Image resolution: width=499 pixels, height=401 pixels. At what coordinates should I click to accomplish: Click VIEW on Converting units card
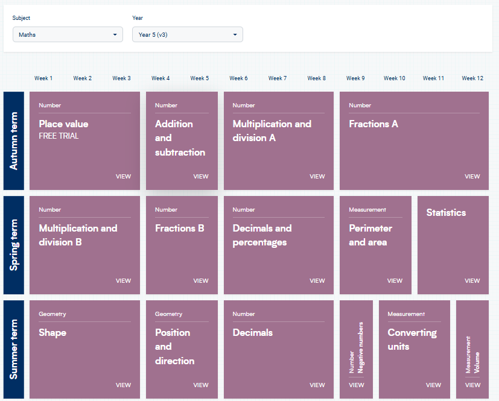(x=433, y=385)
